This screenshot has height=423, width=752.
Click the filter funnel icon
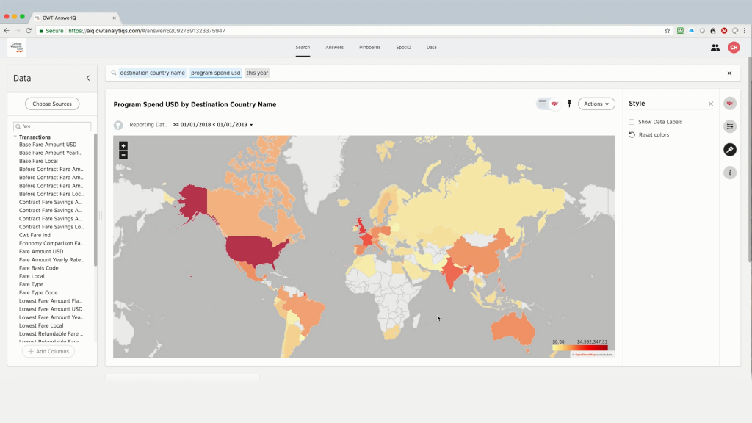[x=118, y=125]
